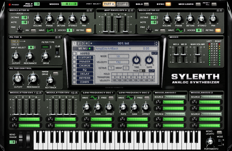Click Filter Control Cutoff knob
This screenshot has height=151, width=232.
tap(18, 78)
